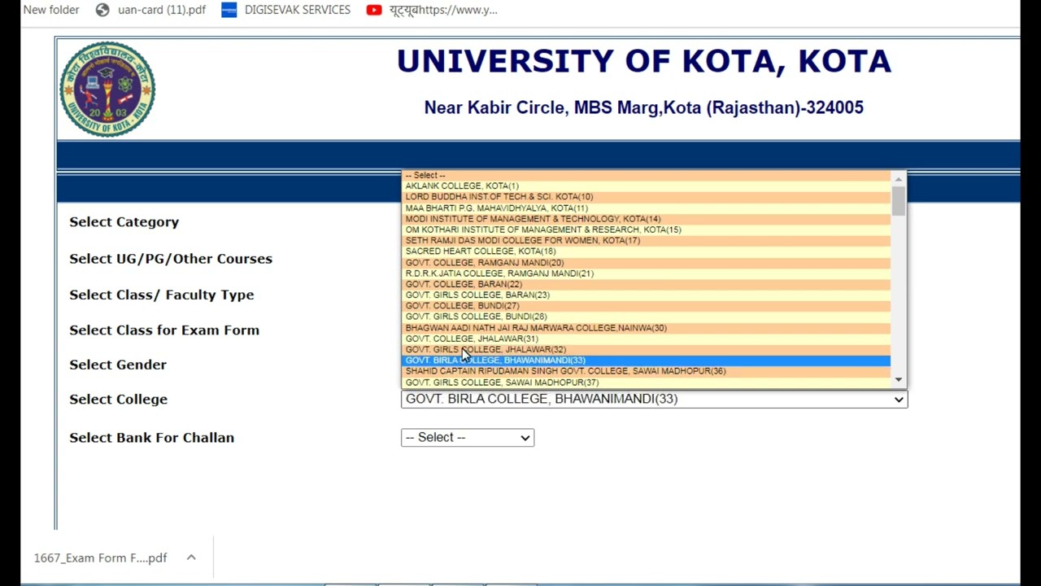Choose GOVT. COLLEGE, RAMGANJ MANDI(20)
Screen dimensions: 1041x586
click(647, 262)
